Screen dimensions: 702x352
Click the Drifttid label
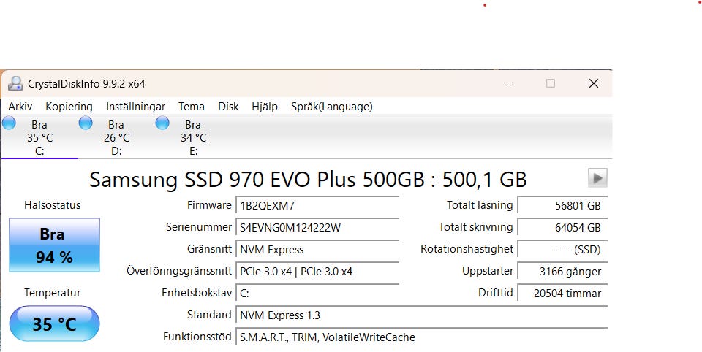[x=496, y=293]
